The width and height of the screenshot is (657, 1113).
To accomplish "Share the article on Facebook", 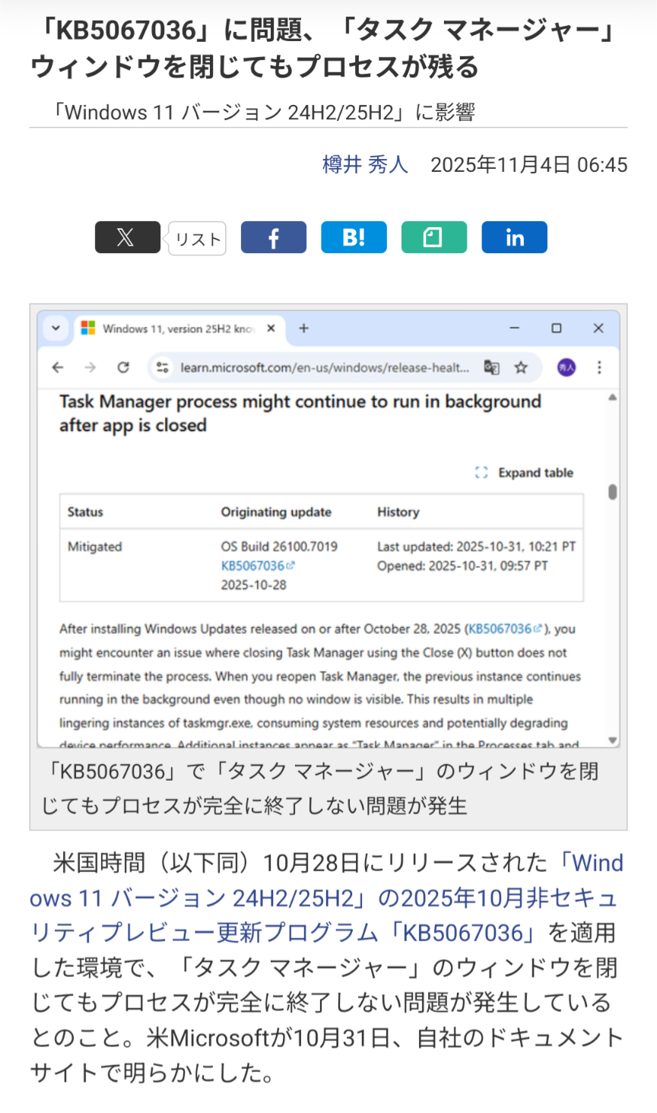I will click(273, 237).
